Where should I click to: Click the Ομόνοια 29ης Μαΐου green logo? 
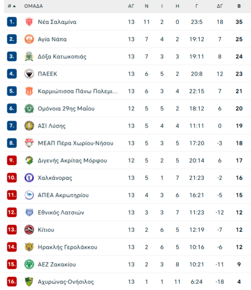tap(29, 108)
